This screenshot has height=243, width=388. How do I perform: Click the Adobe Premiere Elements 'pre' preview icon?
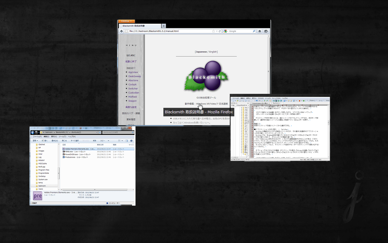click(x=38, y=196)
